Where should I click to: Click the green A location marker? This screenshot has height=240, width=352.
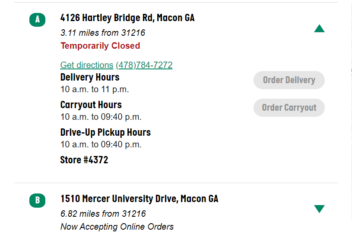(37, 19)
